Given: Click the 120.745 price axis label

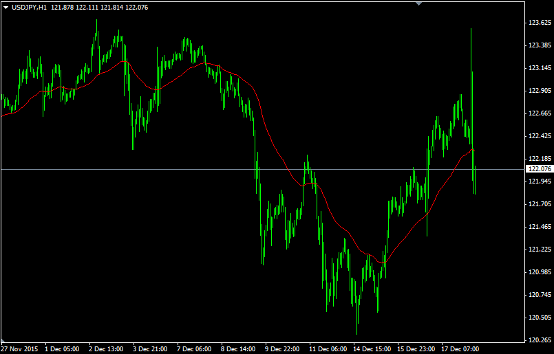Looking at the screenshot, I should pyautogui.click(x=540, y=295).
